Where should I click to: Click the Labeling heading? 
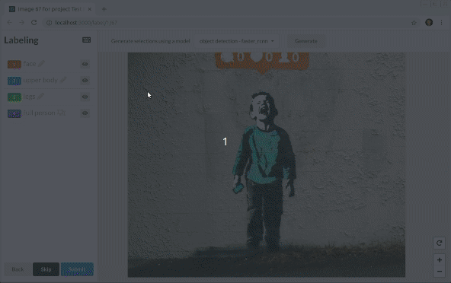click(x=21, y=40)
